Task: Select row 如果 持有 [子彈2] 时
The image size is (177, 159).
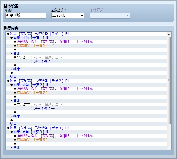Action: point(86,85)
